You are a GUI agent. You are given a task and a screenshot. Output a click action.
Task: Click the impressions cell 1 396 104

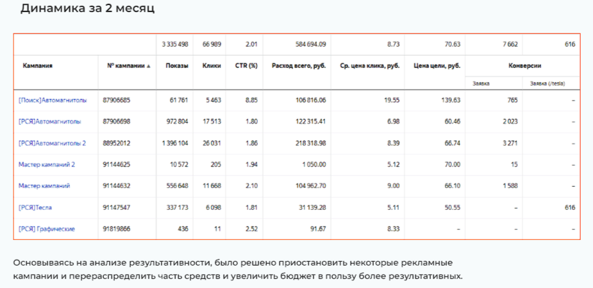click(x=175, y=143)
